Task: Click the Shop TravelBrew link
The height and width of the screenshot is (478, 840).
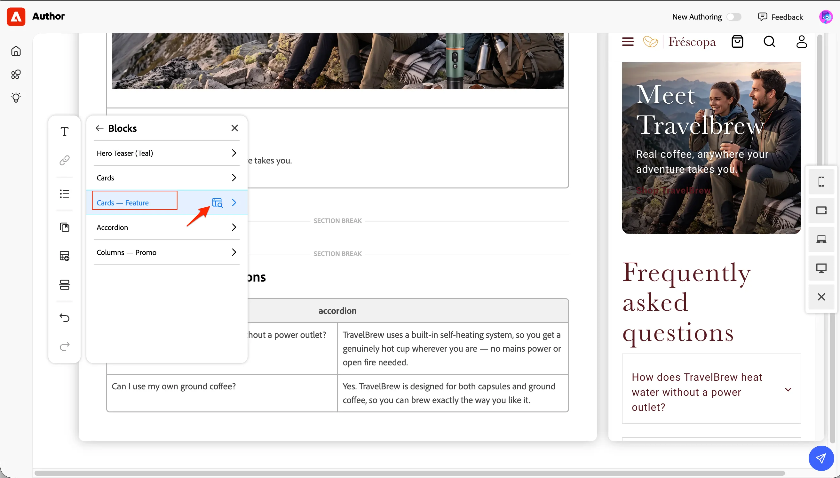Action: [x=673, y=190]
